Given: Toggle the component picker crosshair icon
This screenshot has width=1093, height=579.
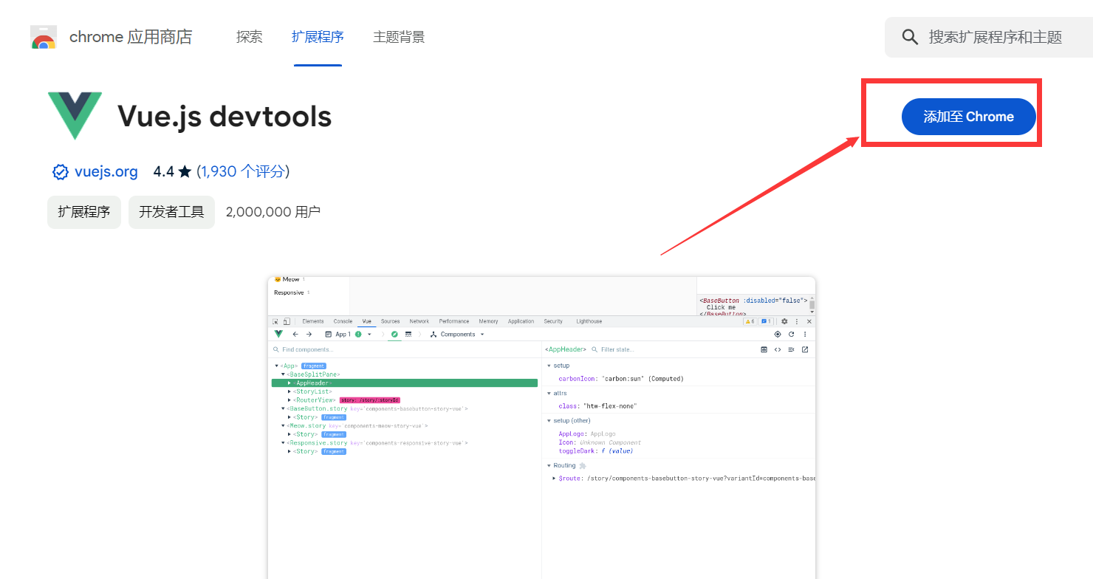Looking at the screenshot, I should tap(776, 334).
